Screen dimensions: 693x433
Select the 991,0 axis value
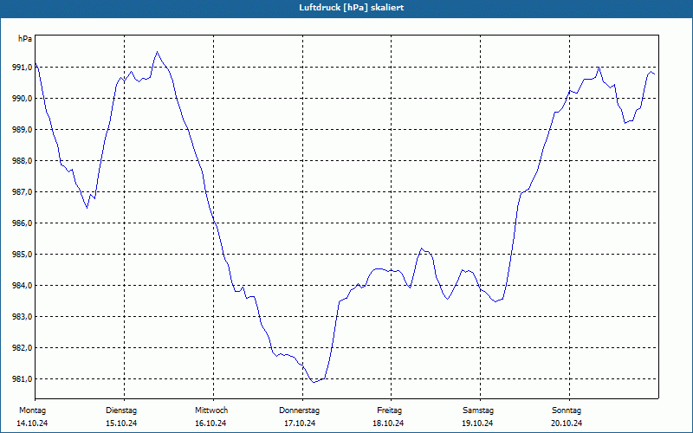pyautogui.click(x=23, y=68)
